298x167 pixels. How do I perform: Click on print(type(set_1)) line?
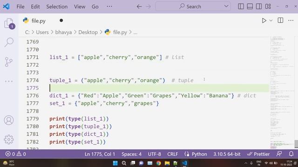tap(77, 142)
